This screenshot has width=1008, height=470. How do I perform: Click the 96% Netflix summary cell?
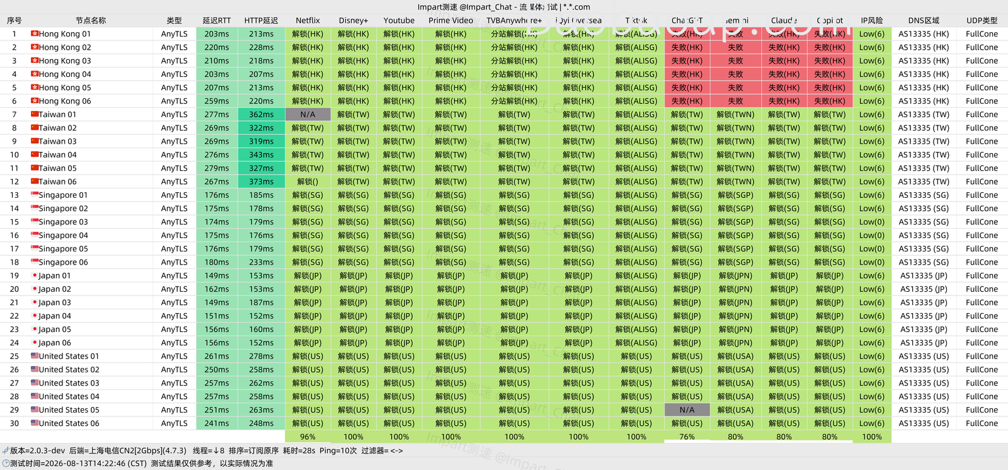pyautogui.click(x=307, y=437)
